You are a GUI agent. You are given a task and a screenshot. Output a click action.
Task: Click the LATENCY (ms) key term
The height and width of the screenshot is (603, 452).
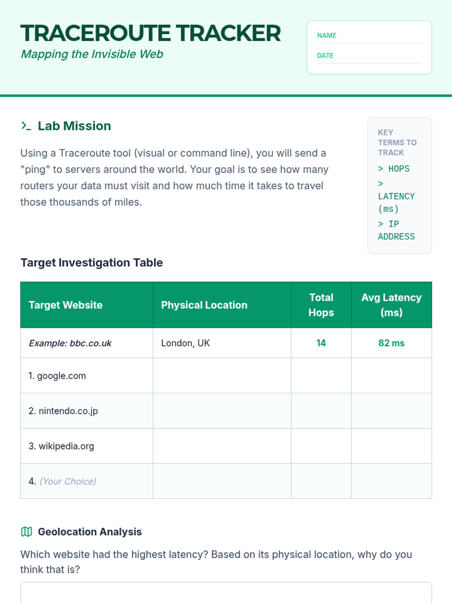click(x=395, y=197)
